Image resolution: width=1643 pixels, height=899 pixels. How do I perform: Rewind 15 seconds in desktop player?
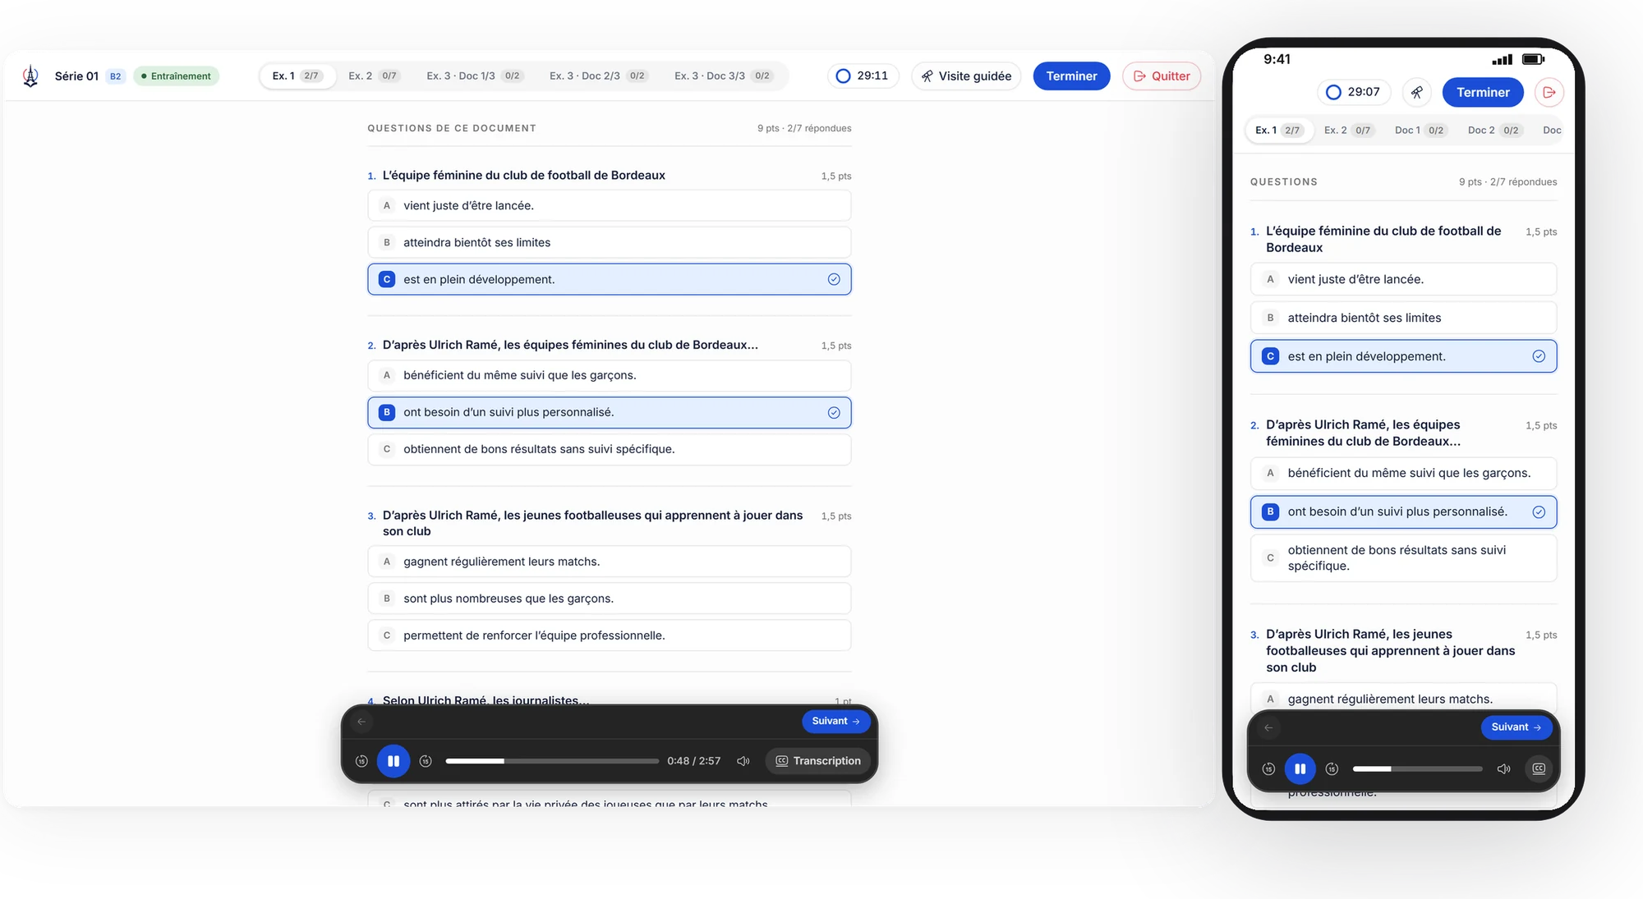[361, 761]
